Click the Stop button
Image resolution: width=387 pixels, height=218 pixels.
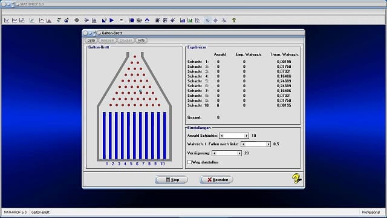click(171, 180)
